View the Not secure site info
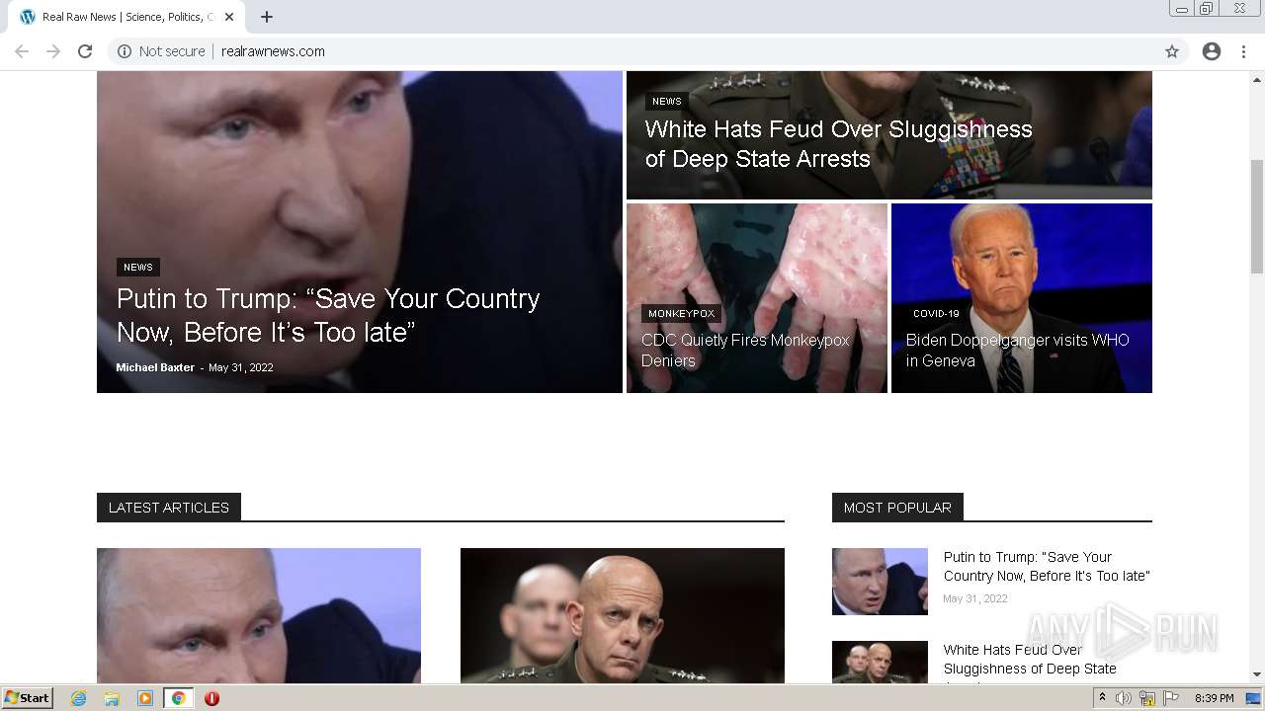1265x711 pixels. (161, 51)
